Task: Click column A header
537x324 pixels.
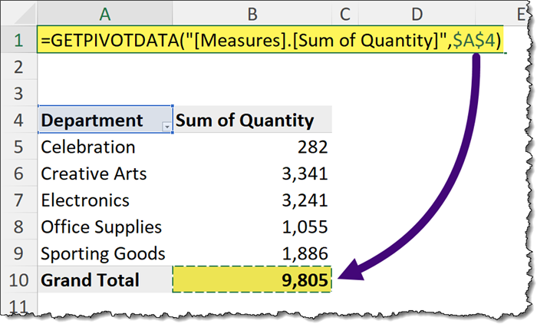Action: pyautogui.click(x=104, y=12)
